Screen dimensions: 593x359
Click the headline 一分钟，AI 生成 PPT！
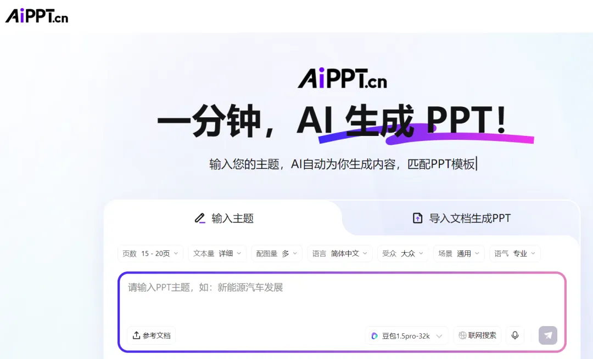click(x=332, y=121)
